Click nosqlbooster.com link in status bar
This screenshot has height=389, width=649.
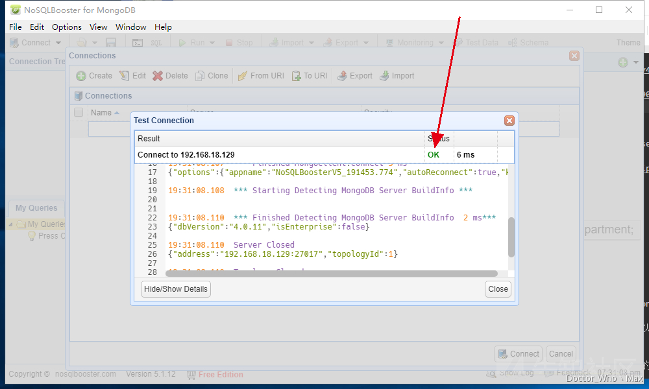coord(85,373)
